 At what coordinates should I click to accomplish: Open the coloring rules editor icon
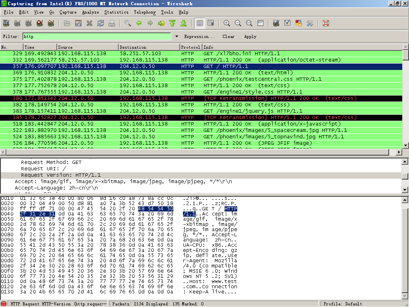299,23
